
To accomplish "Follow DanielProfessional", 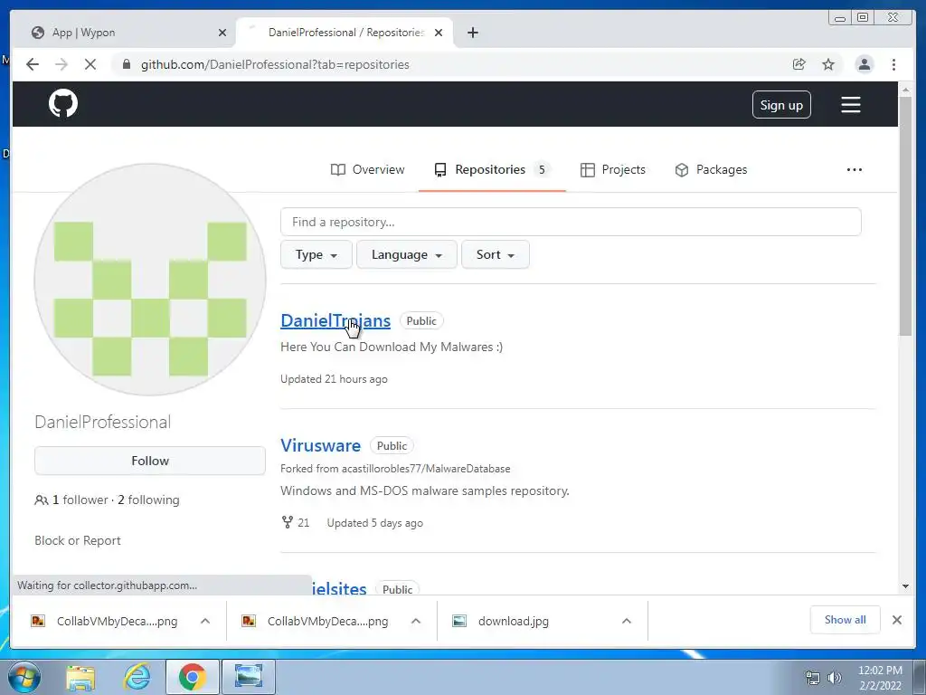I will [150, 461].
